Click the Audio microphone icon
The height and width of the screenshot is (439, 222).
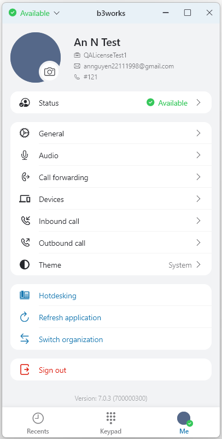(x=25, y=155)
